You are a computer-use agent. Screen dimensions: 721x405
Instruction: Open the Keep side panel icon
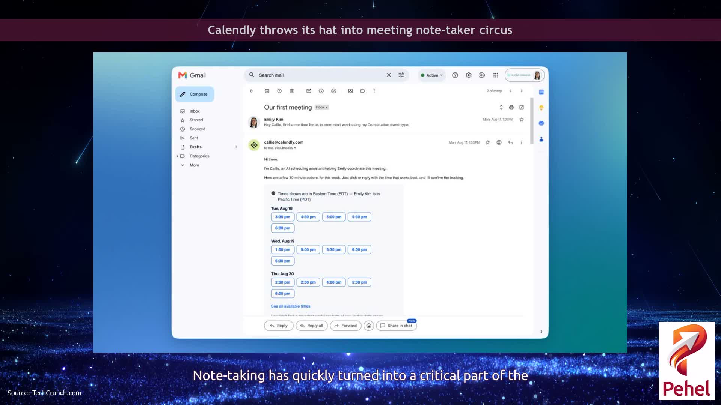tap(541, 108)
